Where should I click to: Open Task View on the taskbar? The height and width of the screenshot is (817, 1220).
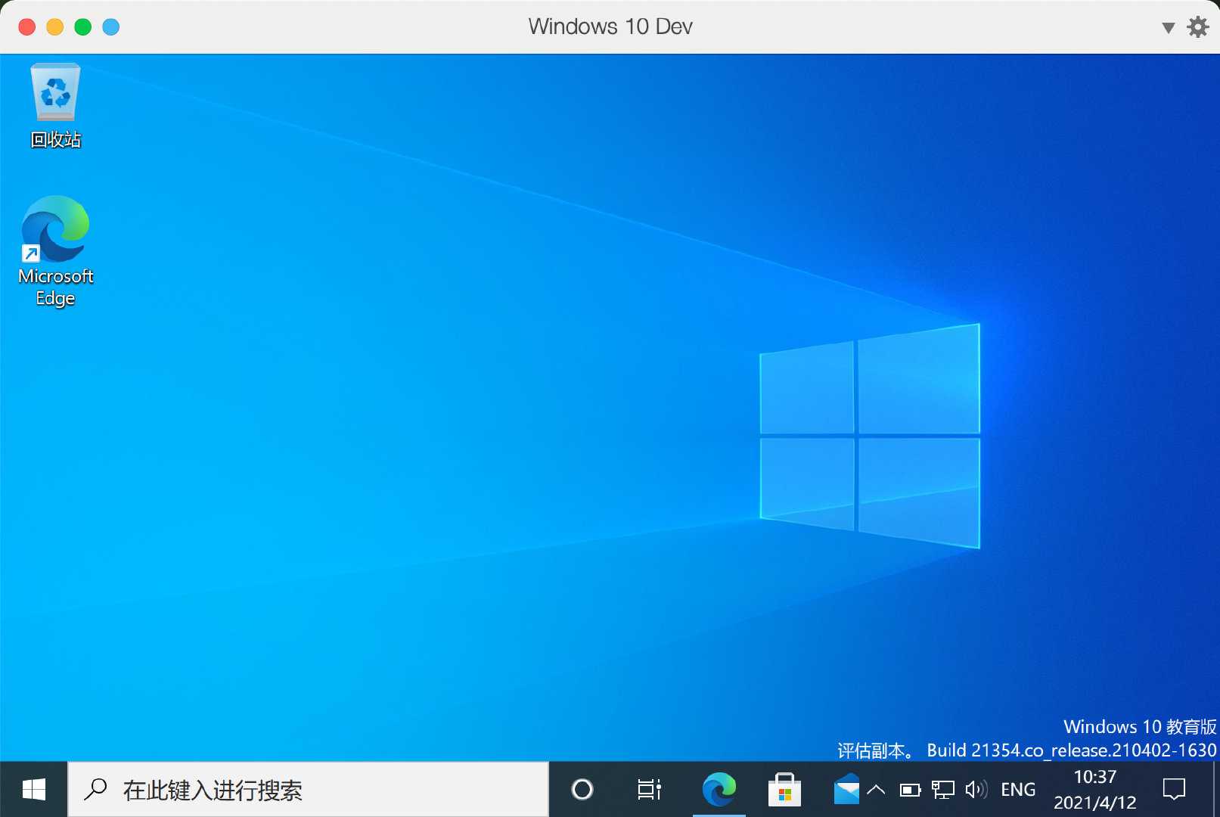pyautogui.click(x=649, y=789)
